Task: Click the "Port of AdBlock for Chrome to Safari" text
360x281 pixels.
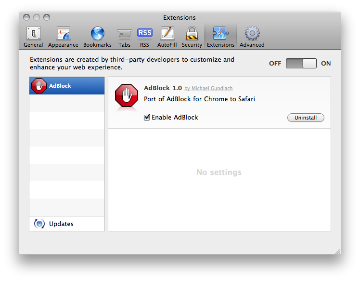Action: click(x=199, y=99)
